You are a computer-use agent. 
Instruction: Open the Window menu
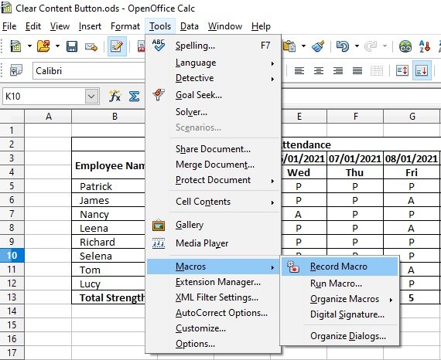pyautogui.click(x=225, y=26)
